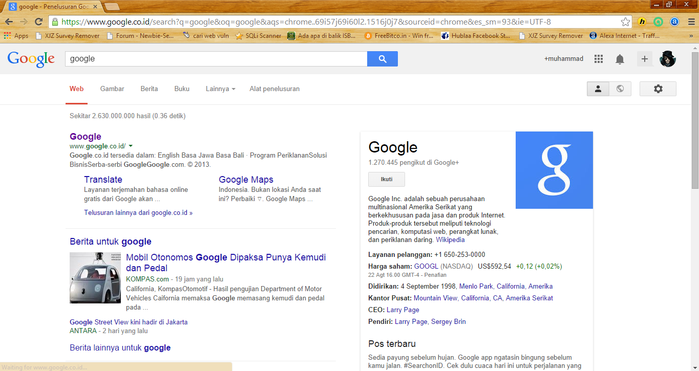This screenshot has height=371, width=699.
Task: Open the Hublaa Facebook bookmark
Action: (x=476, y=36)
